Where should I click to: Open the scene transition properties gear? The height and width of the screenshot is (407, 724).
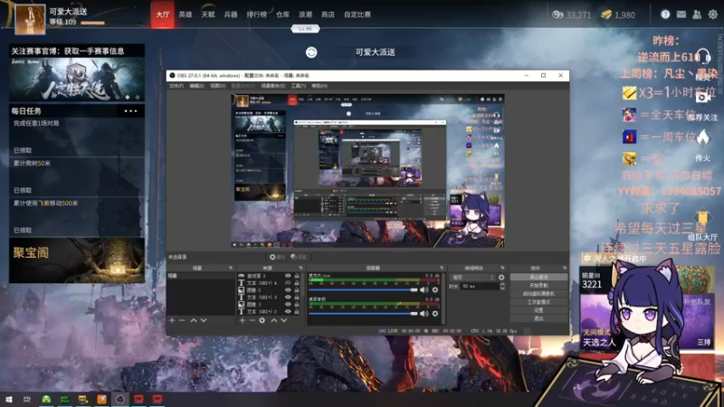[x=501, y=278]
